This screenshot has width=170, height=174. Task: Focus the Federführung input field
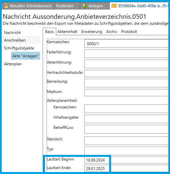pos(126,54)
